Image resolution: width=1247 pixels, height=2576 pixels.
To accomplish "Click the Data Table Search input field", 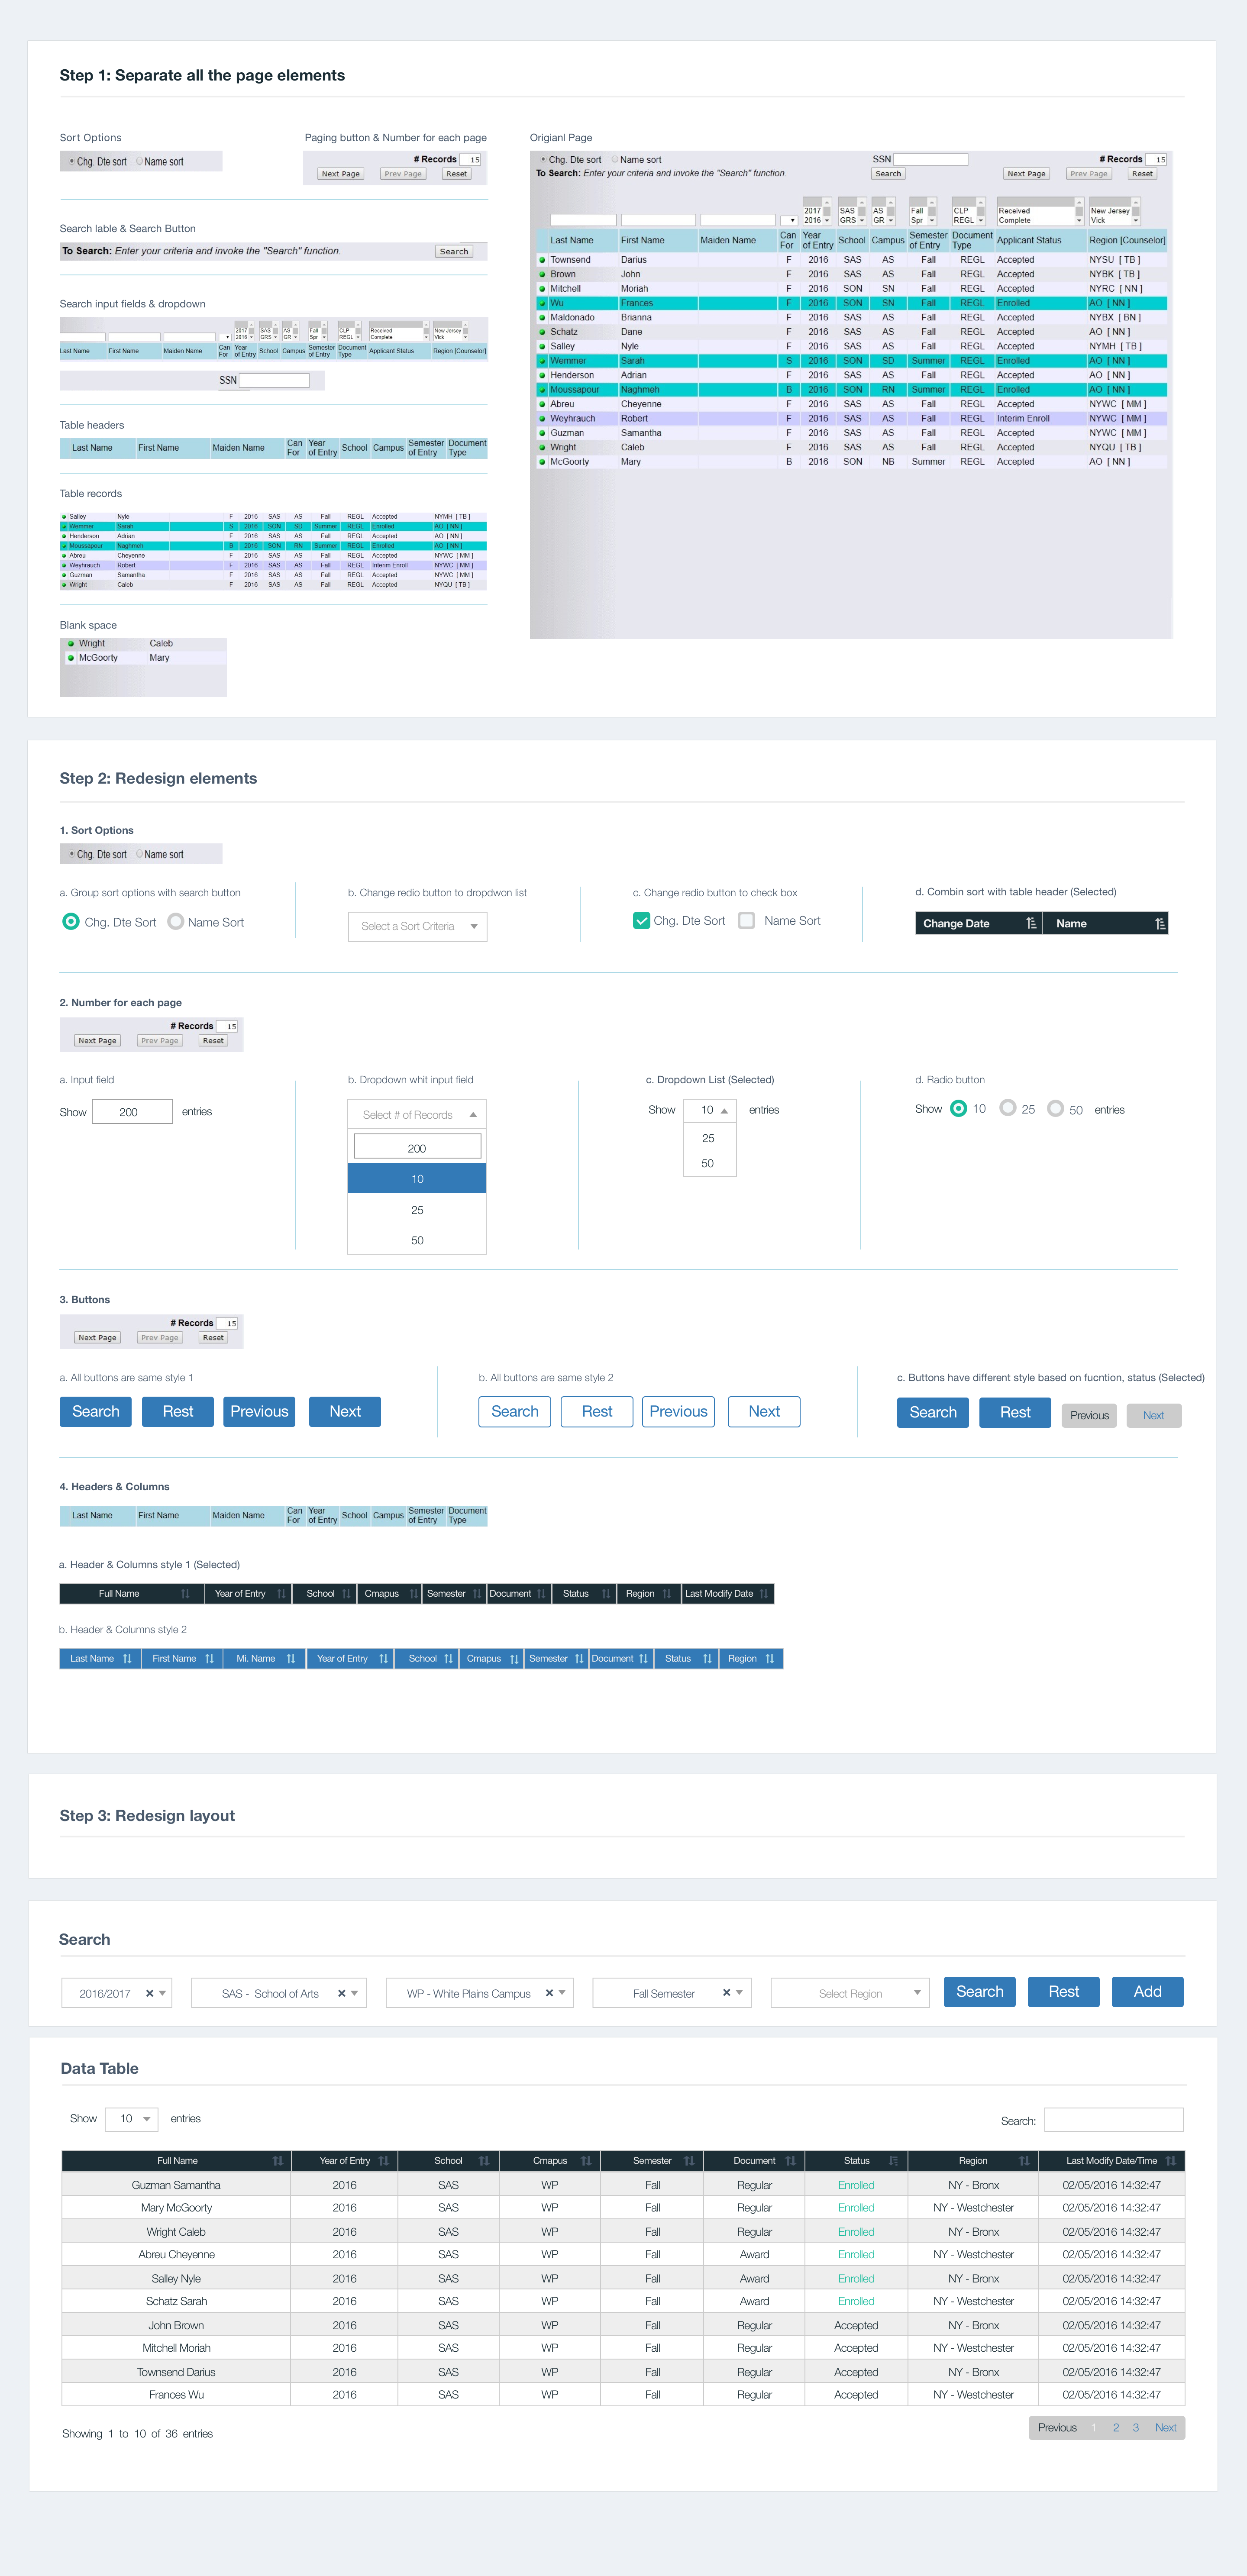I will click(1113, 2120).
